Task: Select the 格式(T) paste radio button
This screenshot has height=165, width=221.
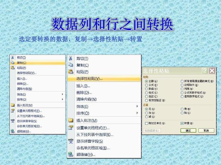Action: coord(146,93)
